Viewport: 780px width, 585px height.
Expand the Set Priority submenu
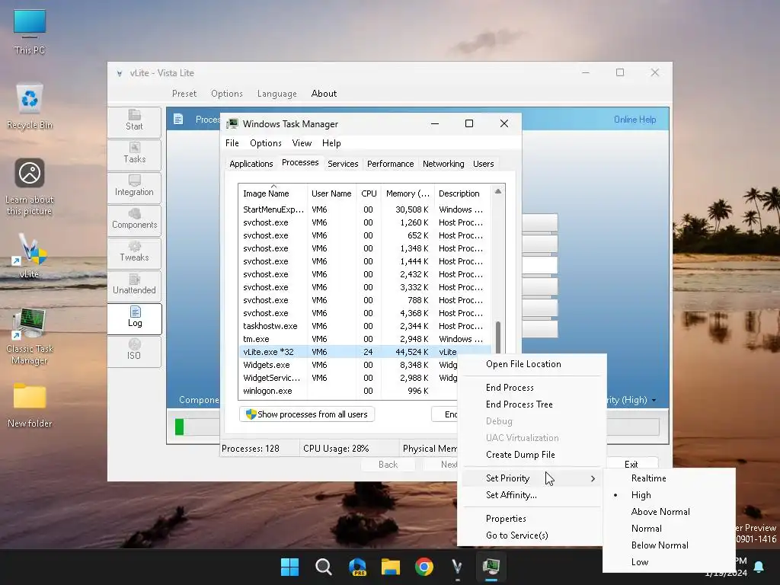[532, 478]
